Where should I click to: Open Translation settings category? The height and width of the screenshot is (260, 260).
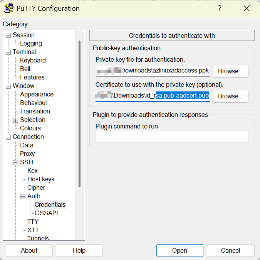point(35,111)
